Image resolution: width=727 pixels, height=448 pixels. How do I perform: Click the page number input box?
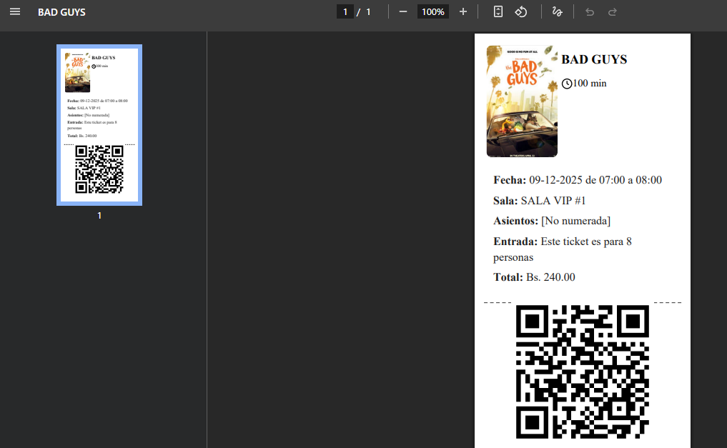345,11
